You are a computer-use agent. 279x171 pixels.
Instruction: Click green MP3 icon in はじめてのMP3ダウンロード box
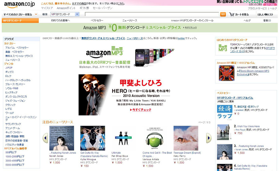point(223,48)
